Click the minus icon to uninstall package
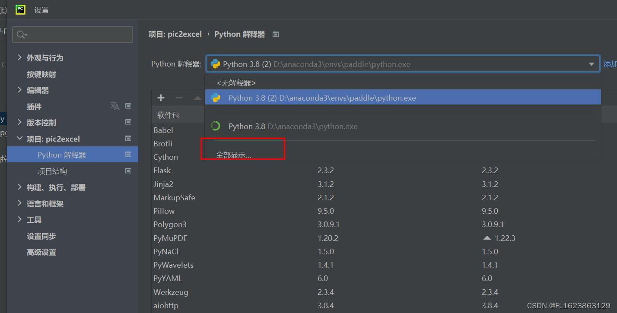The width and height of the screenshot is (617, 313). 179,98
